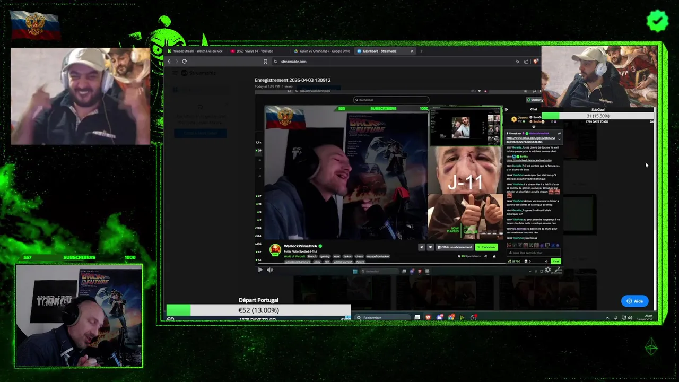679x382 pixels.
Task: Play the Streamable video
Action: (260, 270)
